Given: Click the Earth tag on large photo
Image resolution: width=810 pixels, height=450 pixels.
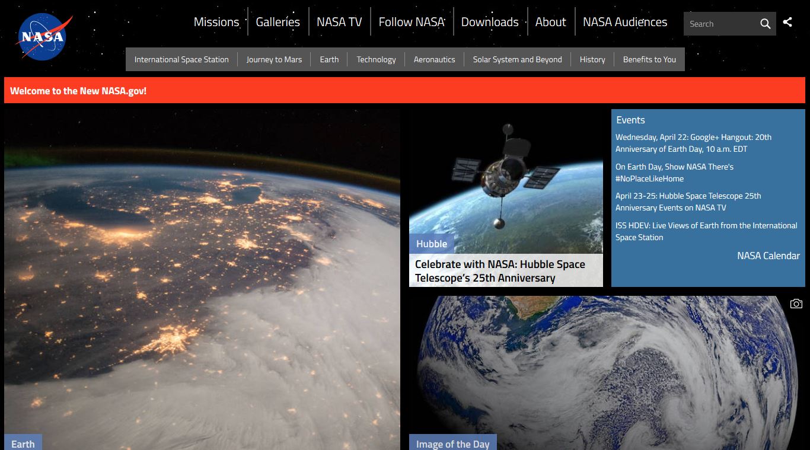Looking at the screenshot, I should coord(23,443).
